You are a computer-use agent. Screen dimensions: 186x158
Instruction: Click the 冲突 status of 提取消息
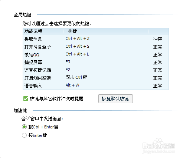(157, 39)
